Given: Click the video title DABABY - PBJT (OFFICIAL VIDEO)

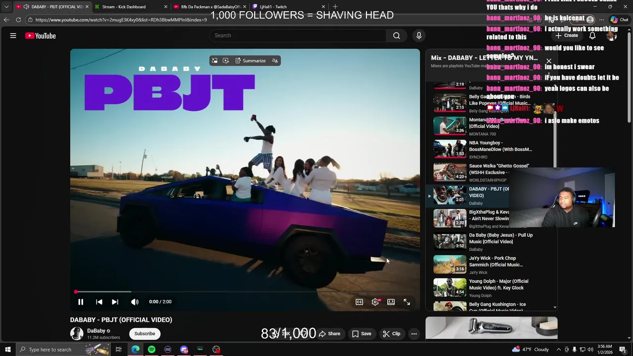Looking at the screenshot, I should point(121,320).
